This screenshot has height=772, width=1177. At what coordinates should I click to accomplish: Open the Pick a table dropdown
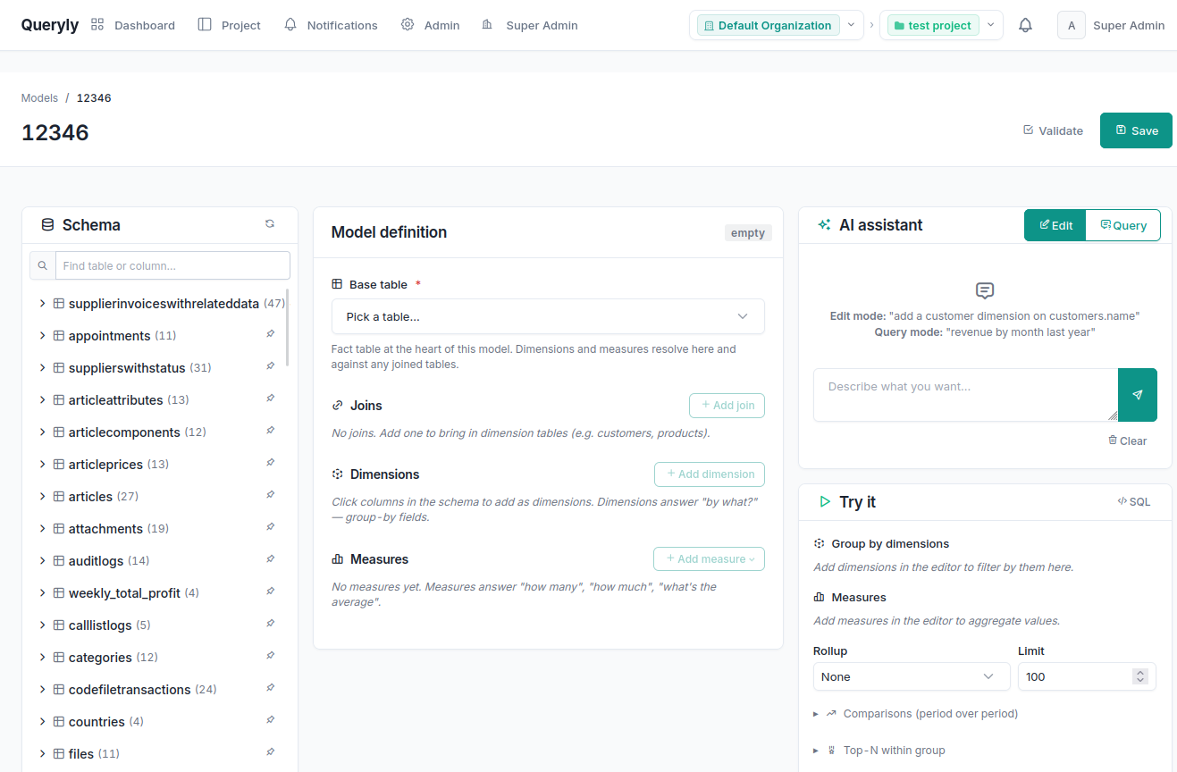pyautogui.click(x=547, y=316)
